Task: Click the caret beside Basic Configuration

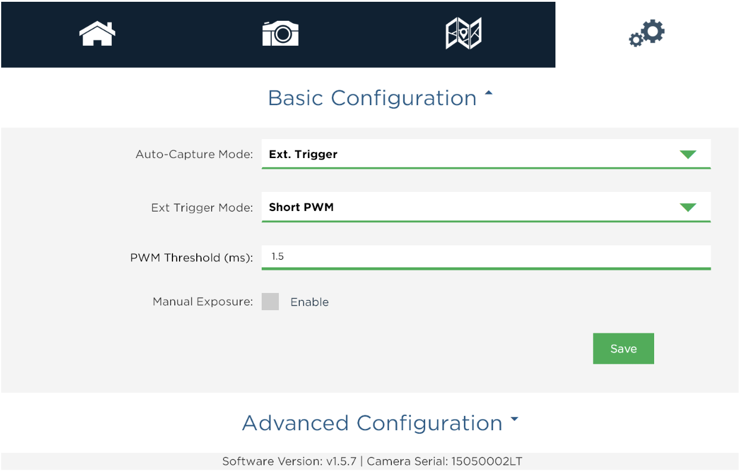Action: tap(489, 93)
